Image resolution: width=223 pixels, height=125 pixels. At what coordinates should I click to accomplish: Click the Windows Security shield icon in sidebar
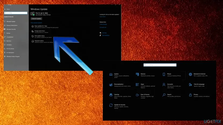[5, 29]
